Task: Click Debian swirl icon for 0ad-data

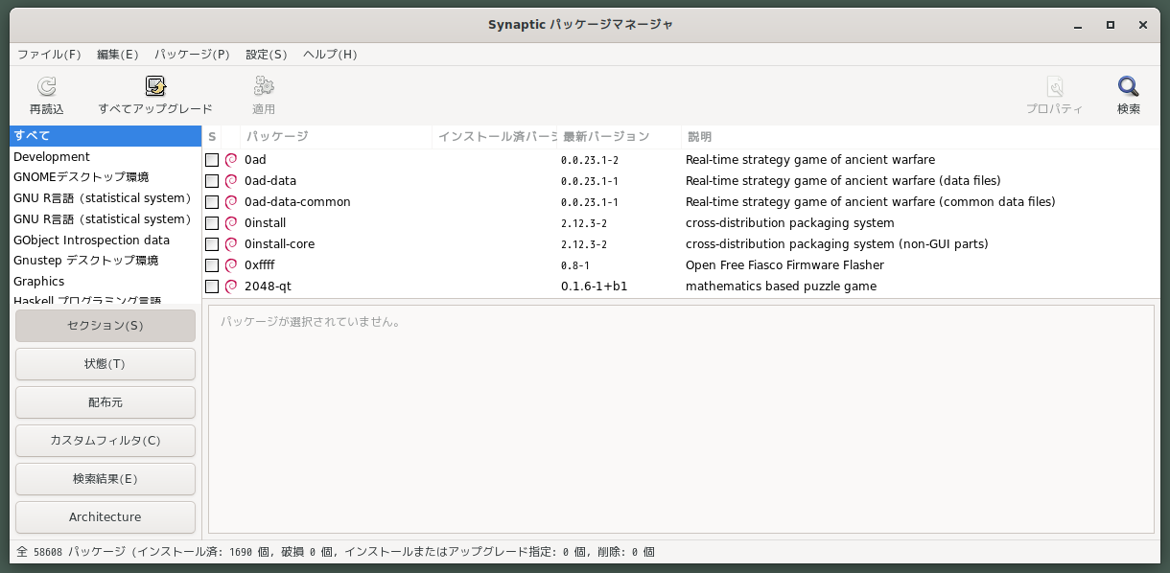Action: pyautogui.click(x=231, y=181)
